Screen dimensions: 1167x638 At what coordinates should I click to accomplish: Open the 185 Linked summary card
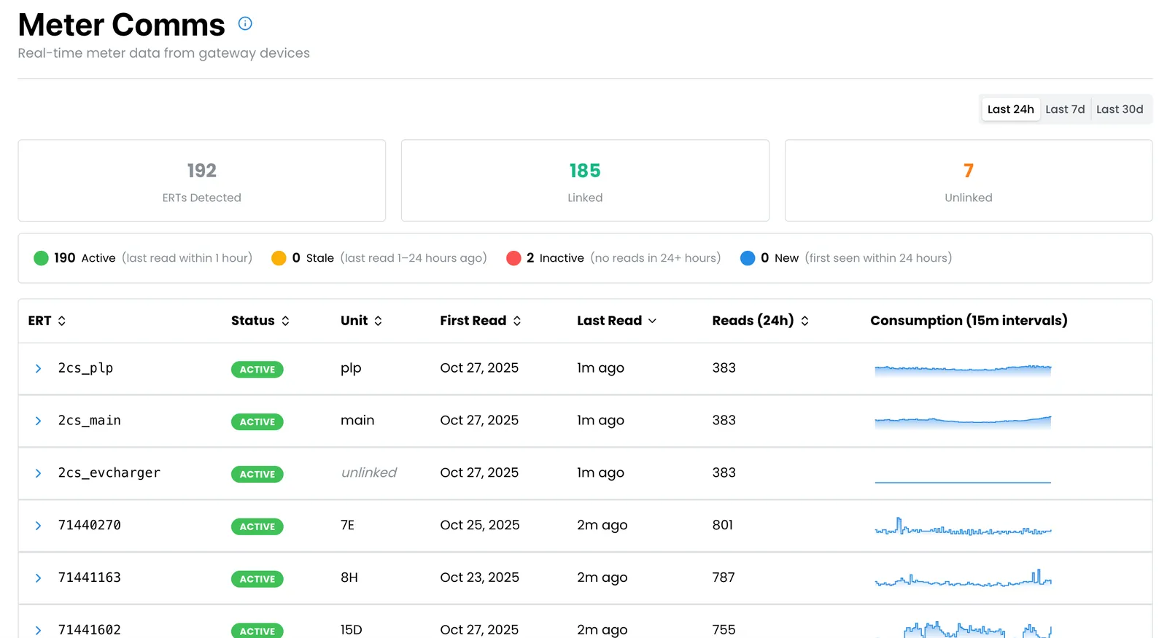click(585, 181)
